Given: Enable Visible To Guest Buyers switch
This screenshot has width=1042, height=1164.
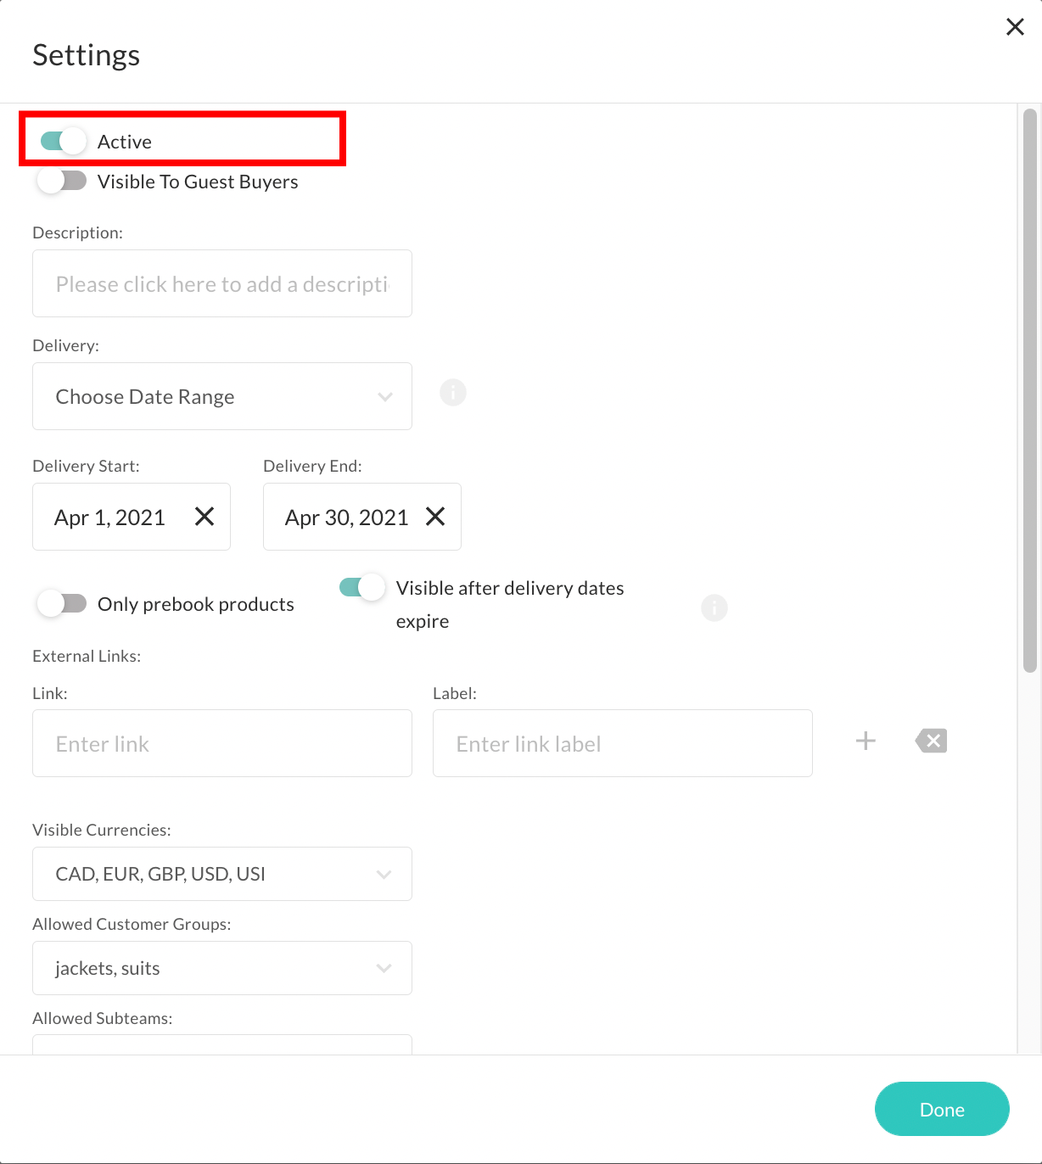Looking at the screenshot, I should (62, 181).
